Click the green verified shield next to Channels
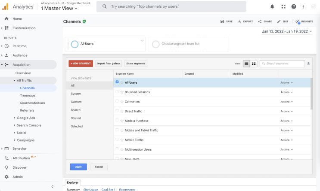Screen dimensions: 320x191 pos(84,21)
